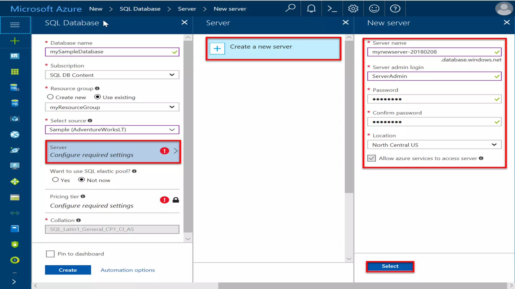515x289 pixels.
Task: Click Database name input field
Action: [x=112, y=52]
